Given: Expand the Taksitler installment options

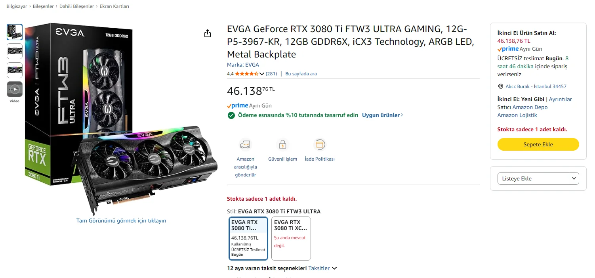Looking at the screenshot, I should pos(322,268).
